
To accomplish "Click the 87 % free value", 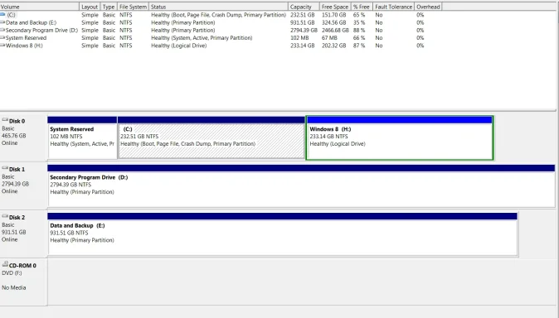I will tap(359, 46).
